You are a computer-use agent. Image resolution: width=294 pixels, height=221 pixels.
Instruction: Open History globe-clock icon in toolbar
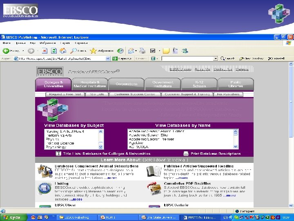tap(120, 51)
